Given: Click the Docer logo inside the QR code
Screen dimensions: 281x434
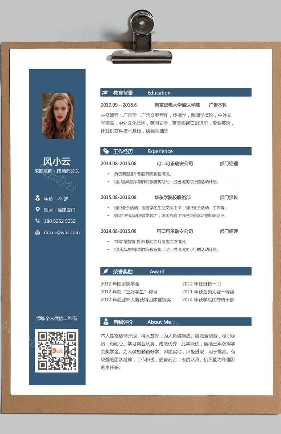Looking at the screenshot, I should tap(58, 351).
